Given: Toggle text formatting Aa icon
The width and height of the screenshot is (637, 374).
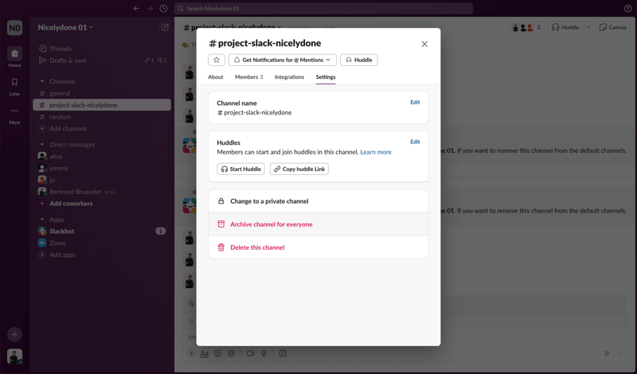Looking at the screenshot, I should (205, 353).
